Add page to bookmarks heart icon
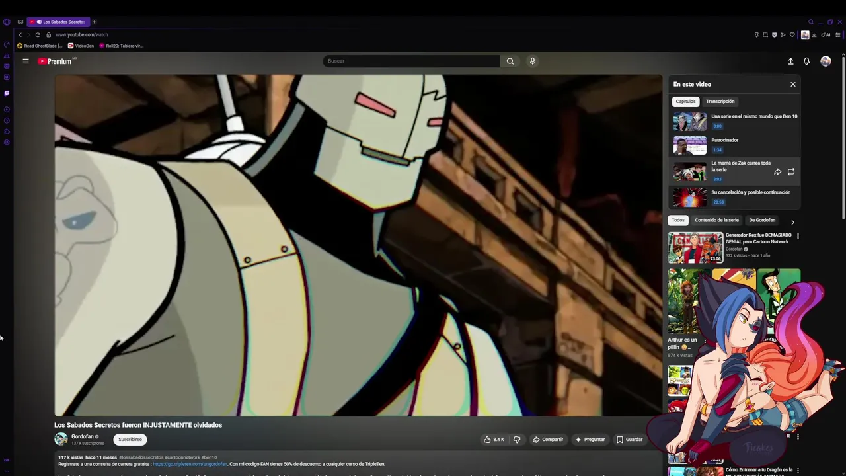 click(792, 35)
